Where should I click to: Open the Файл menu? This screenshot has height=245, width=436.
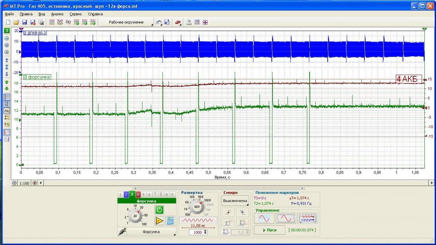pyautogui.click(x=9, y=14)
